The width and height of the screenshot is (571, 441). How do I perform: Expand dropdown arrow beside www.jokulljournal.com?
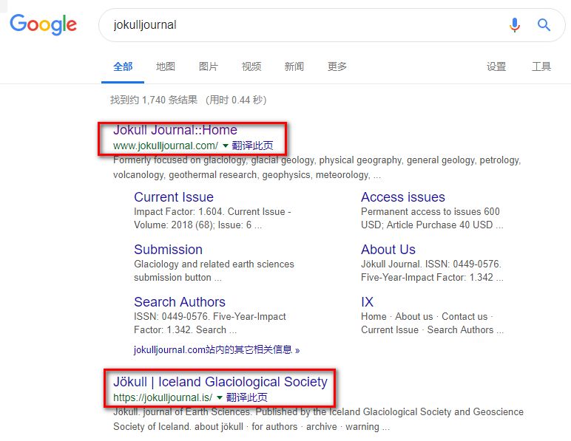click(x=226, y=146)
